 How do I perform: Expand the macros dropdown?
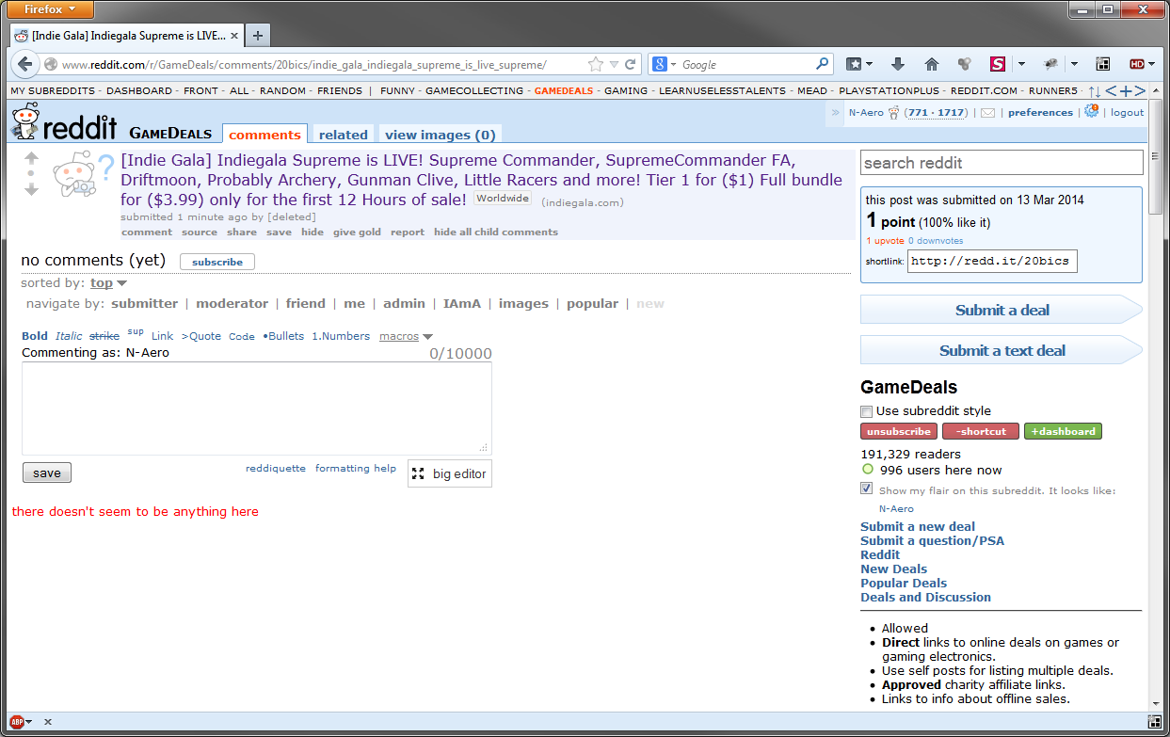click(406, 336)
